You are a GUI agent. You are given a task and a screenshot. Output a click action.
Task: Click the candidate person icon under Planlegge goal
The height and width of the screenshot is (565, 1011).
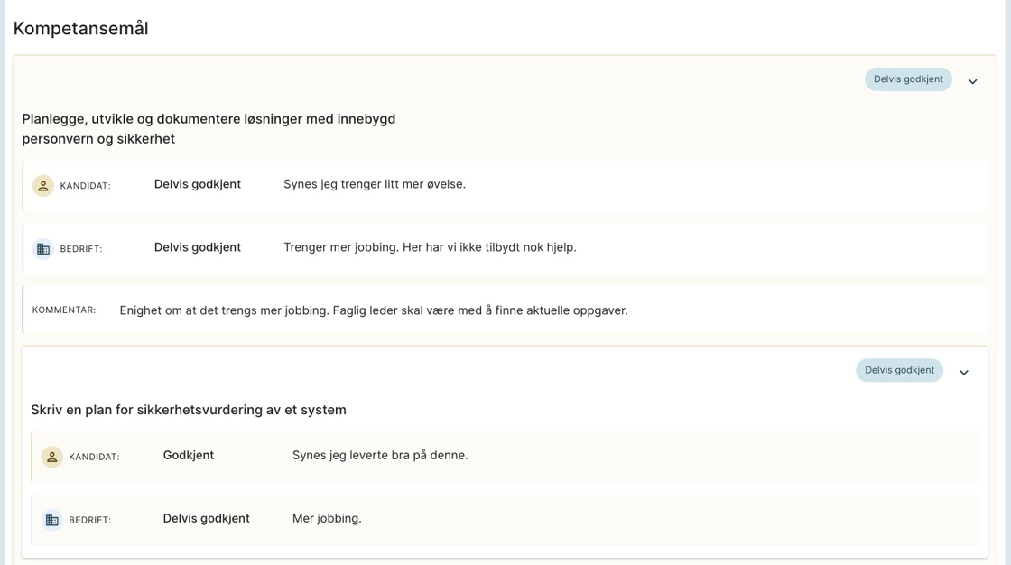(43, 185)
